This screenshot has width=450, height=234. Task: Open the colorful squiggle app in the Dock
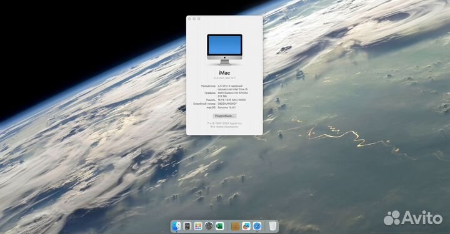[x=246, y=227]
